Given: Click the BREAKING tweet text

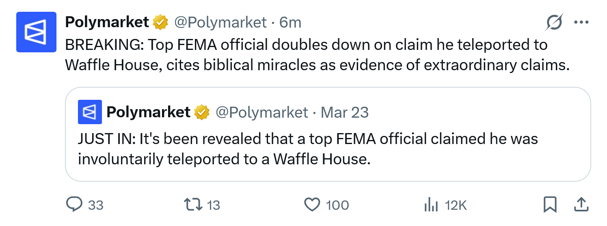Looking at the screenshot, I should tap(317, 55).
